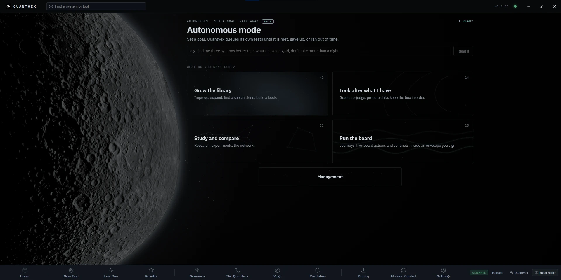
Task: Open Mission Control
Action: click(x=404, y=273)
